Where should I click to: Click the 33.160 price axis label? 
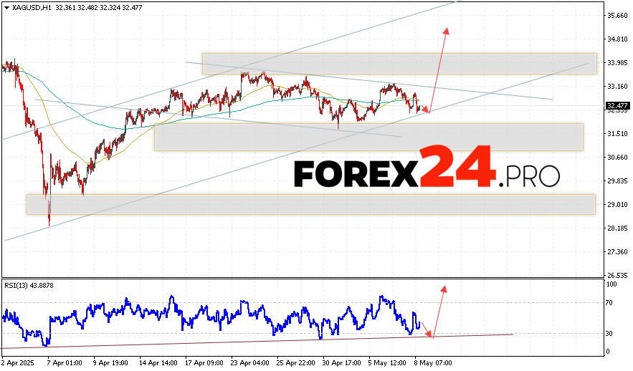click(x=617, y=86)
